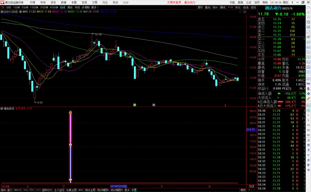The image size is (311, 192).
Task: Switch to 5-minute period in sidebar
Action: point(308,120)
